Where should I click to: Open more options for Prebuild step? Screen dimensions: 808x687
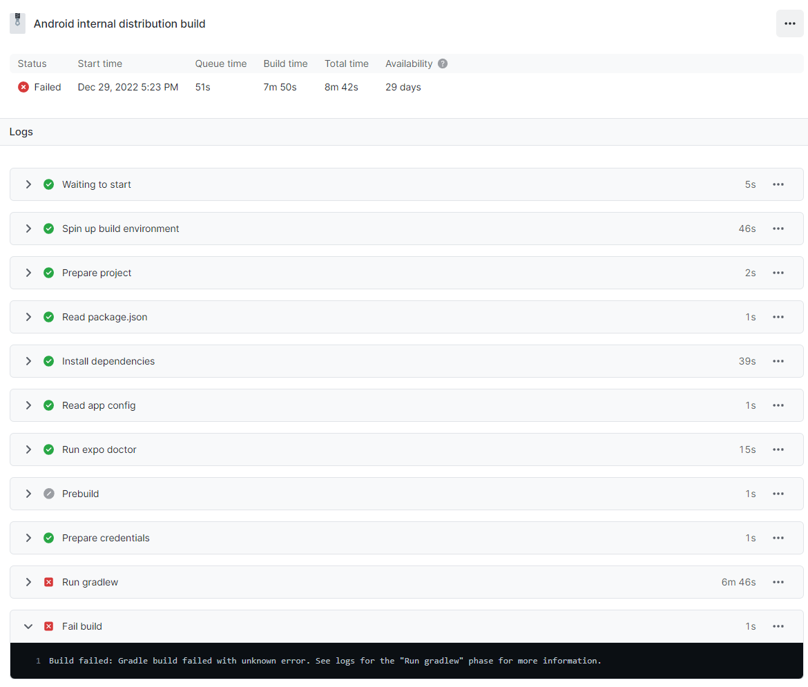(778, 494)
